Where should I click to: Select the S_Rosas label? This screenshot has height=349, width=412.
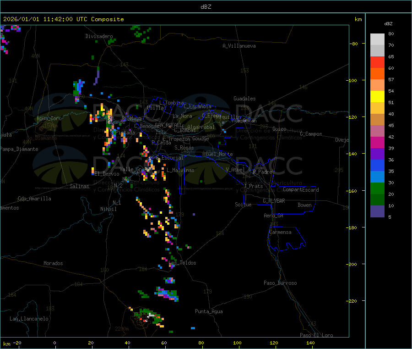point(184,148)
